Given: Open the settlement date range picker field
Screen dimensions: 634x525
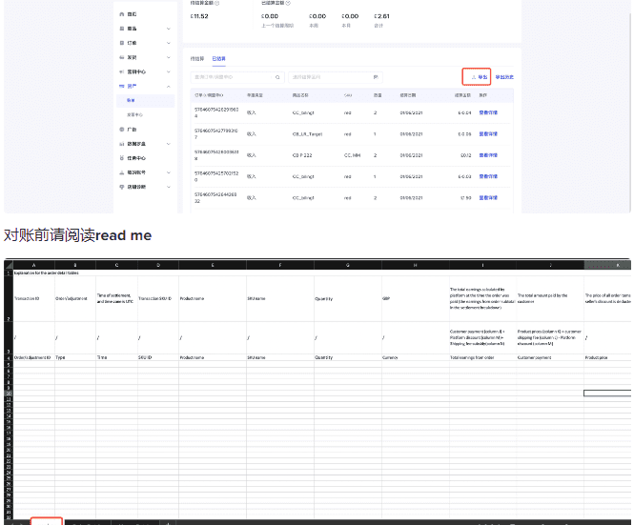Looking at the screenshot, I should pos(336,77).
